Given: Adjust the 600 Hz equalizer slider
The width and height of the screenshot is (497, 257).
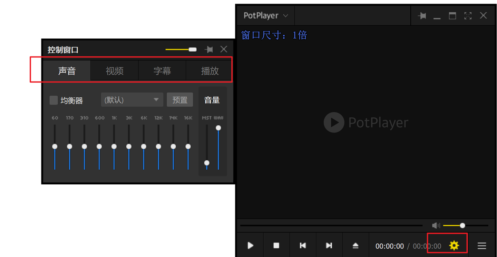Looking at the screenshot, I should click(99, 147).
